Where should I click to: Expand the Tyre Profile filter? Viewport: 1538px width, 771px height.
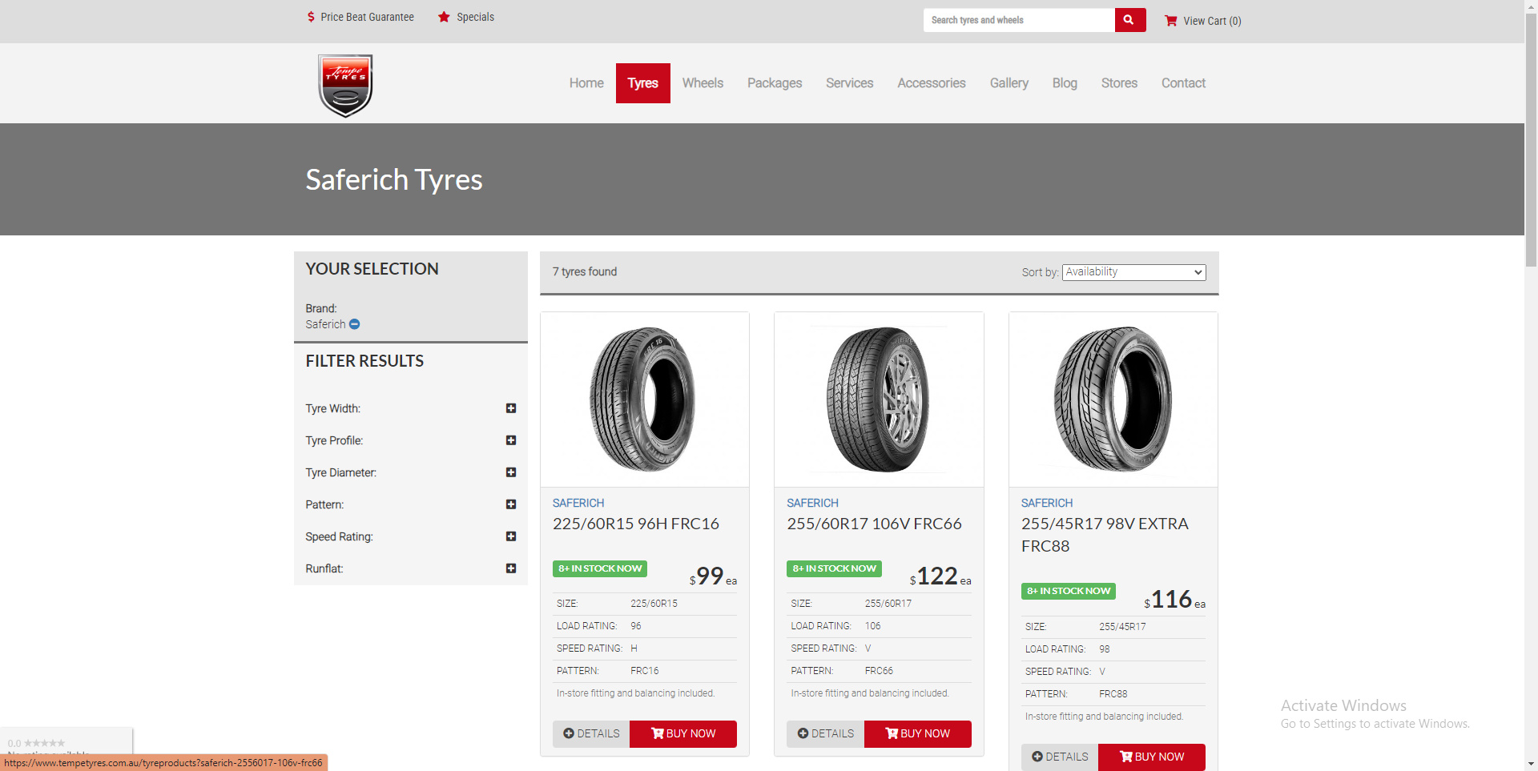[x=511, y=440]
